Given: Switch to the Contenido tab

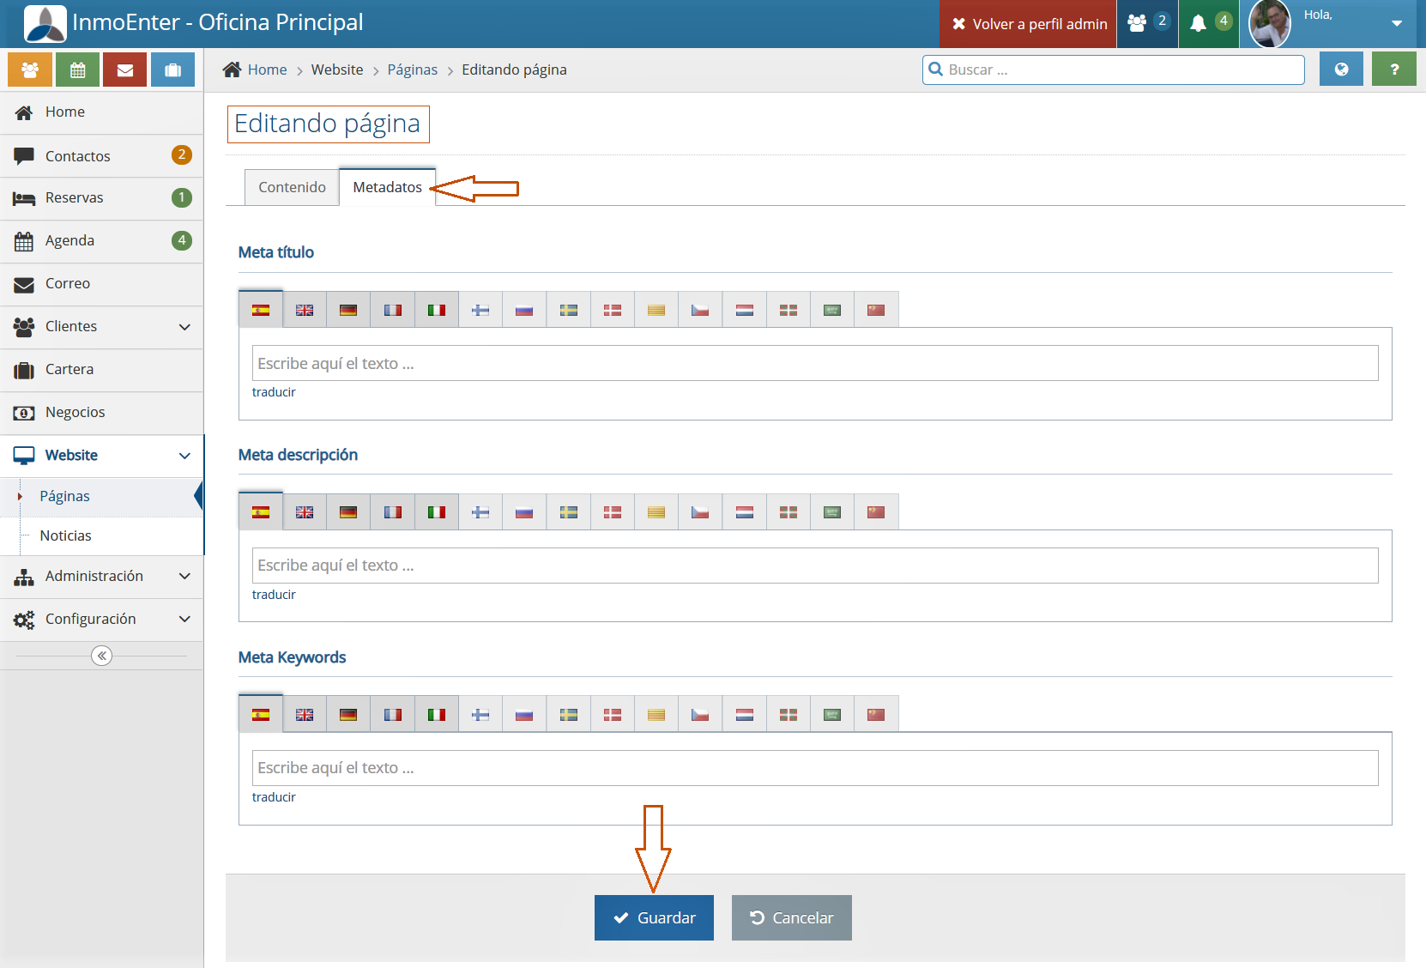Looking at the screenshot, I should coord(292,187).
